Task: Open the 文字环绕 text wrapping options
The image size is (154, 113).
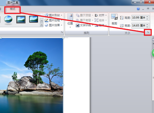Action: tap(84, 25)
